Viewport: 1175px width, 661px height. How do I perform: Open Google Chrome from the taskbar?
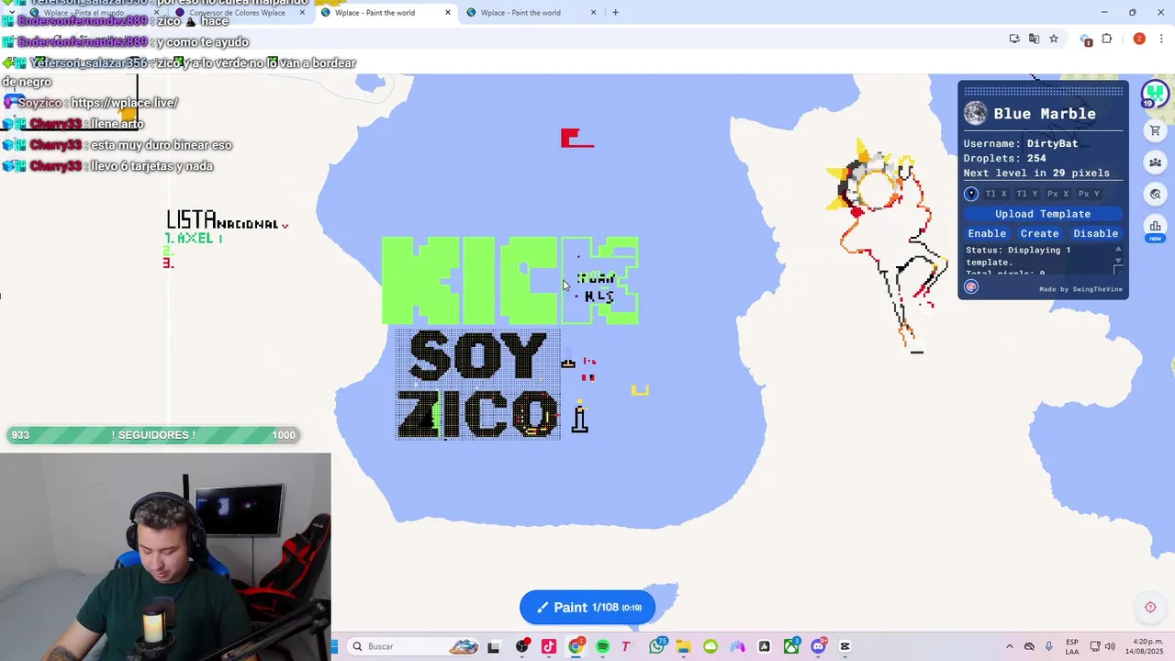[576, 646]
